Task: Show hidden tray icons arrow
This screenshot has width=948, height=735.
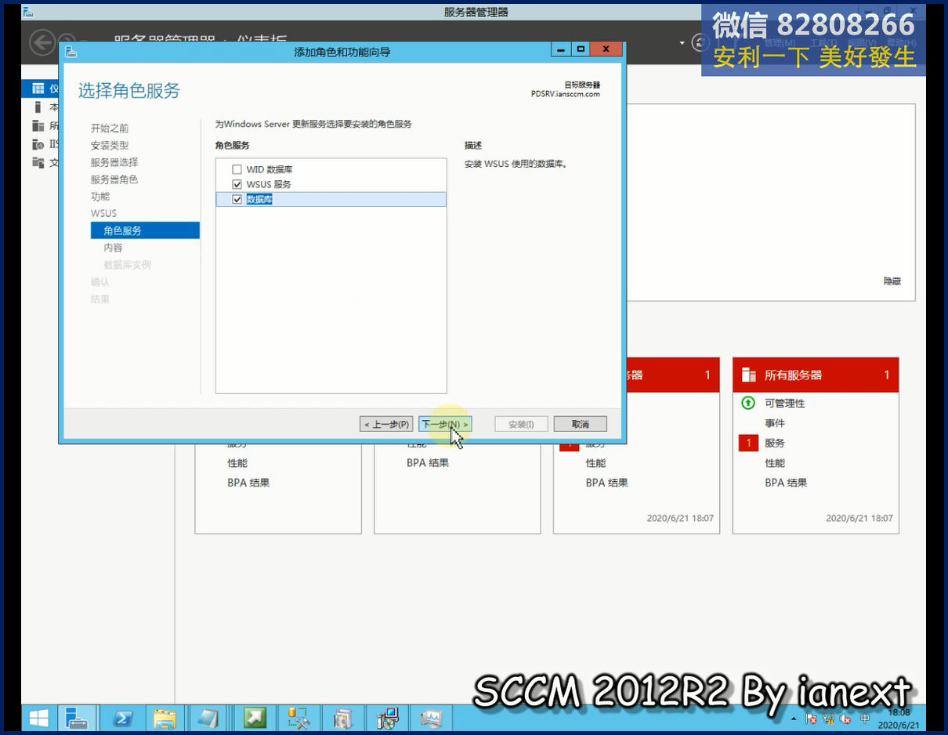Action: (x=794, y=719)
